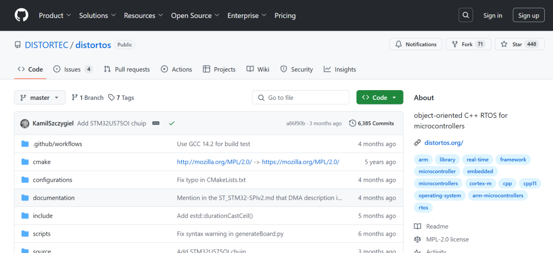
Task: Open the .github/workflows folder
Action: point(57,144)
